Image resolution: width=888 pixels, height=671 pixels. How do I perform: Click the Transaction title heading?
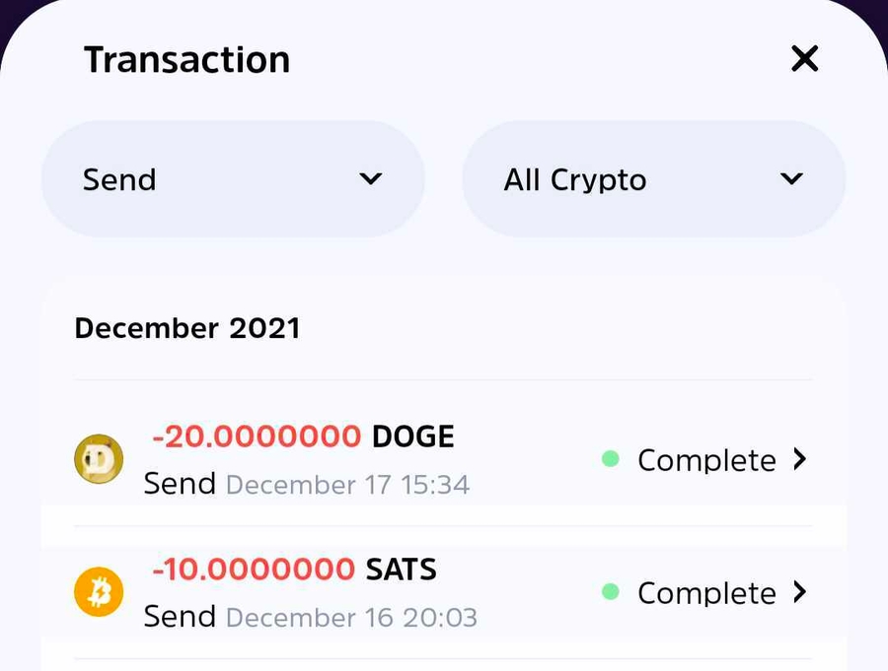click(186, 60)
